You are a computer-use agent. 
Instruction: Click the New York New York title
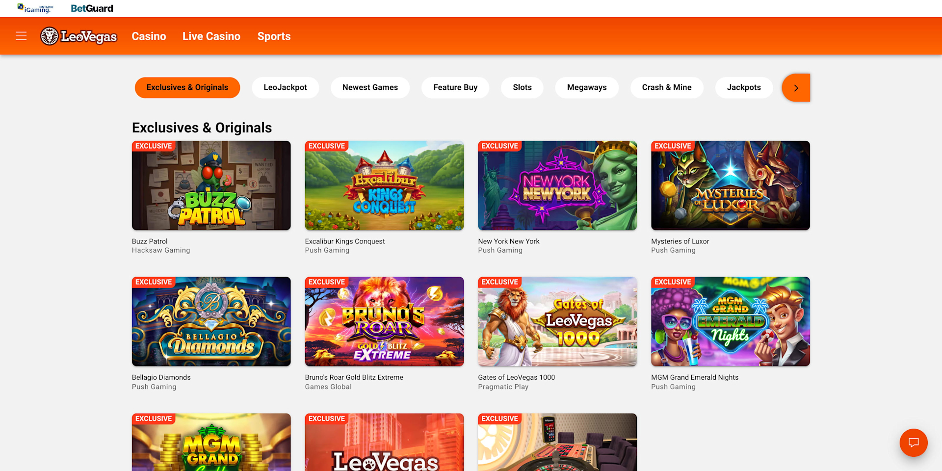coord(509,241)
